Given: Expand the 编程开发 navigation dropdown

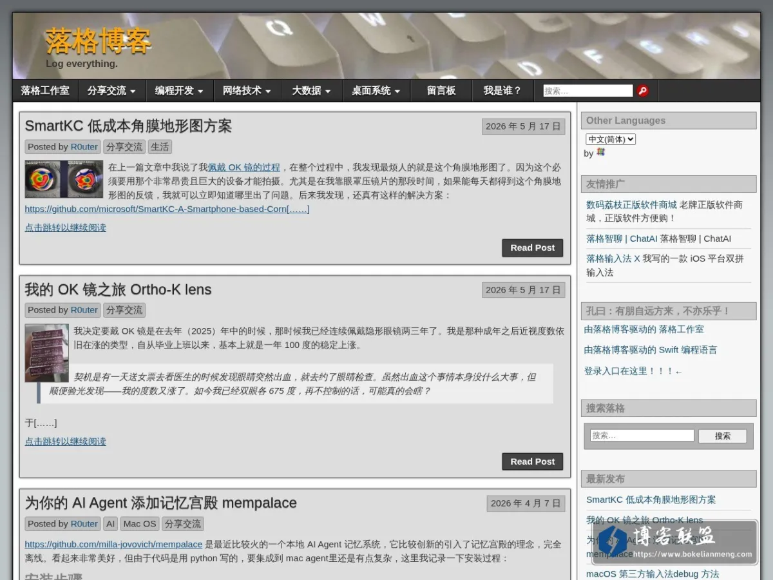Looking at the screenshot, I should point(180,91).
